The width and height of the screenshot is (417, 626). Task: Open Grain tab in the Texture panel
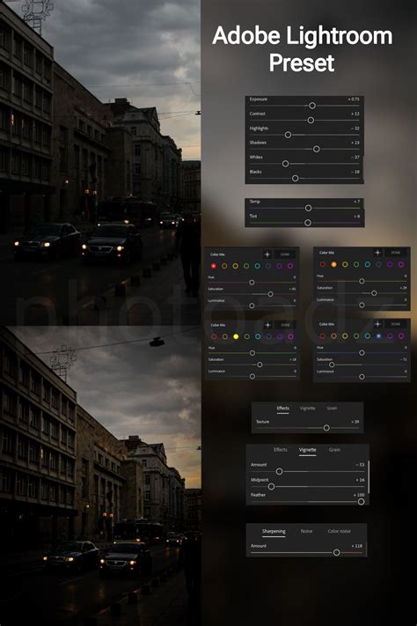pyautogui.click(x=332, y=408)
